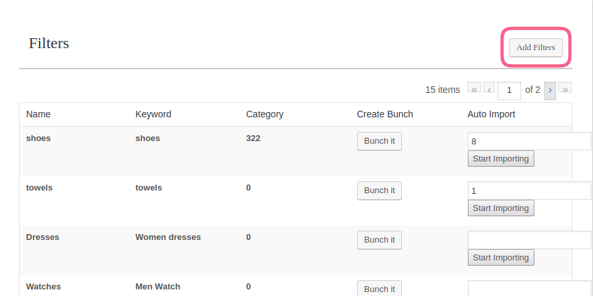Click the Keyword column header

point(153,114)
